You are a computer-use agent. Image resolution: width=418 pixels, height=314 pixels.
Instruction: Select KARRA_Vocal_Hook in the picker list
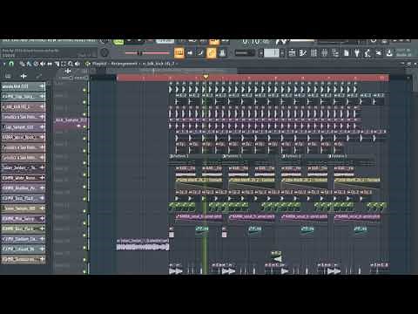(x=24, y=137)
